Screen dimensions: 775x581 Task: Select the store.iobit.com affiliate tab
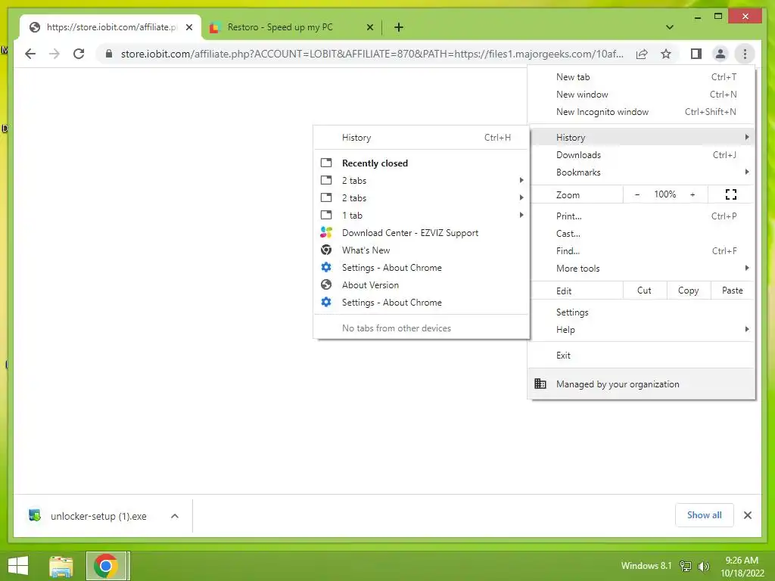point(110,27)
